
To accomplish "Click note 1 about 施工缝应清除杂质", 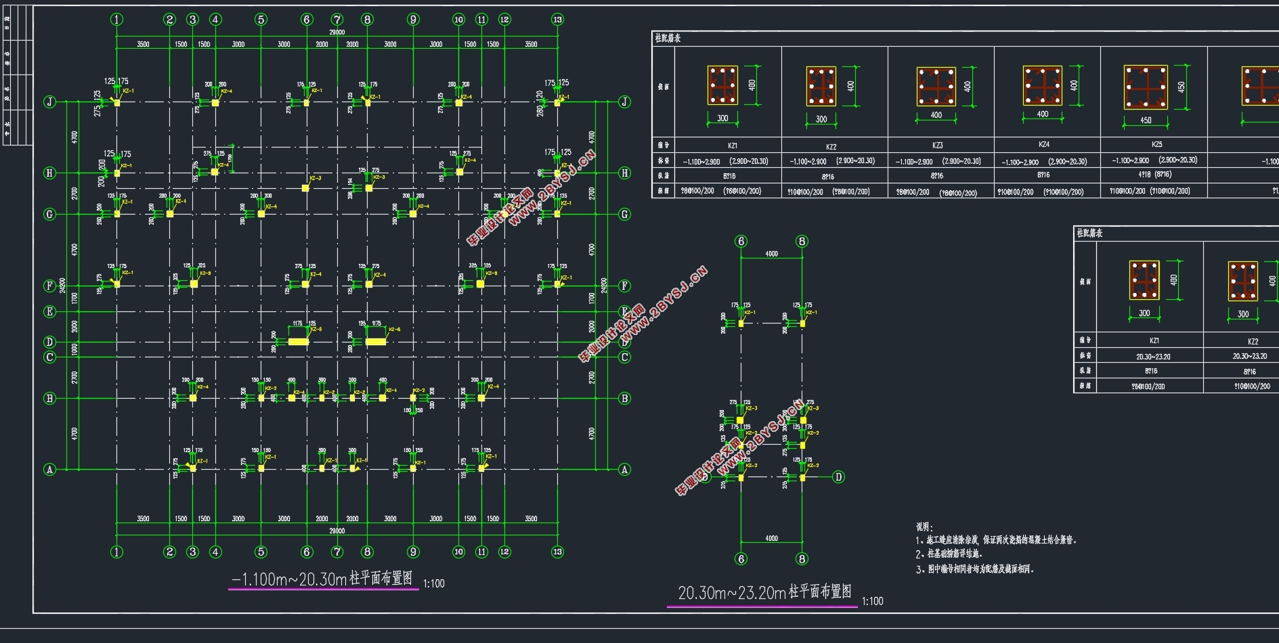I will 995,540.
